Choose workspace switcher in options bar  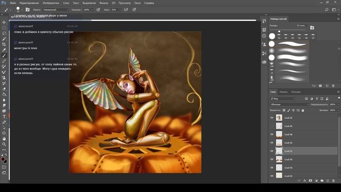point(334,10)
